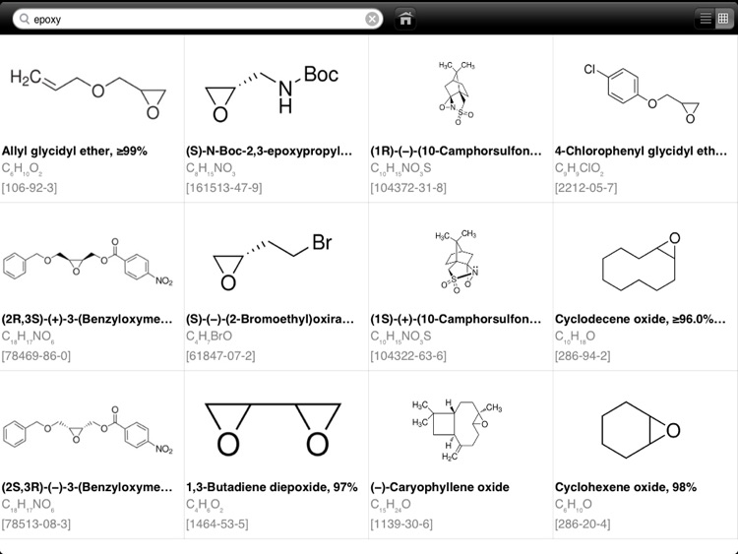738x554 pixels.
Task: Select 4-Chlorophenyl glycidyl ether structure
Action: [642, 95]
